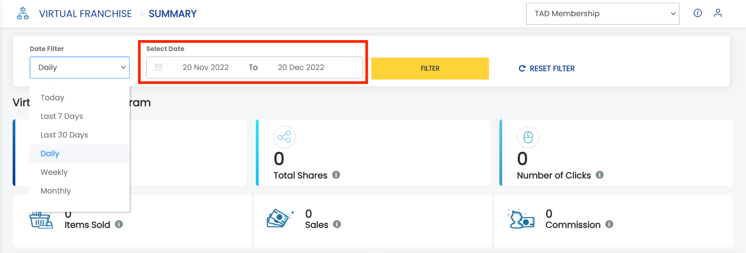Click info icon beside Items Sold
746x253 pixels.
119,224
